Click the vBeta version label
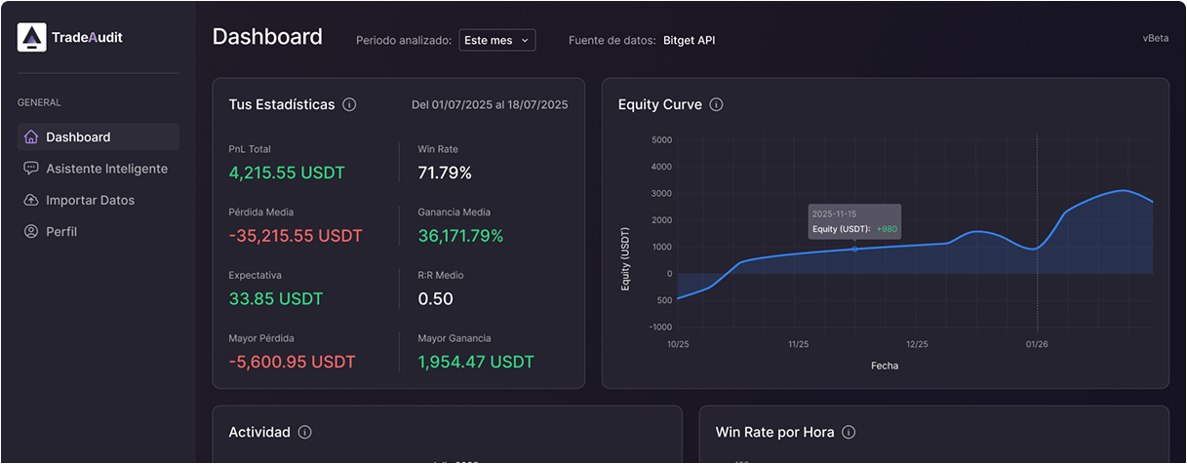 1156,39
